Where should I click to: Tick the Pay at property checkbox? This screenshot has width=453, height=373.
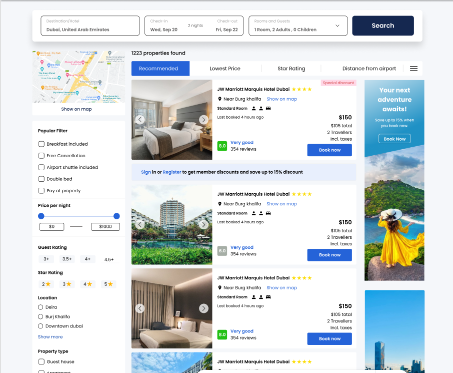tap(41, 191)
